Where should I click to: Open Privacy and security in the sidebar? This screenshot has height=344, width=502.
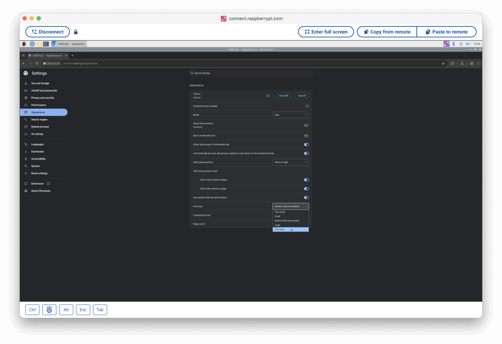click(x=43, y=98)
